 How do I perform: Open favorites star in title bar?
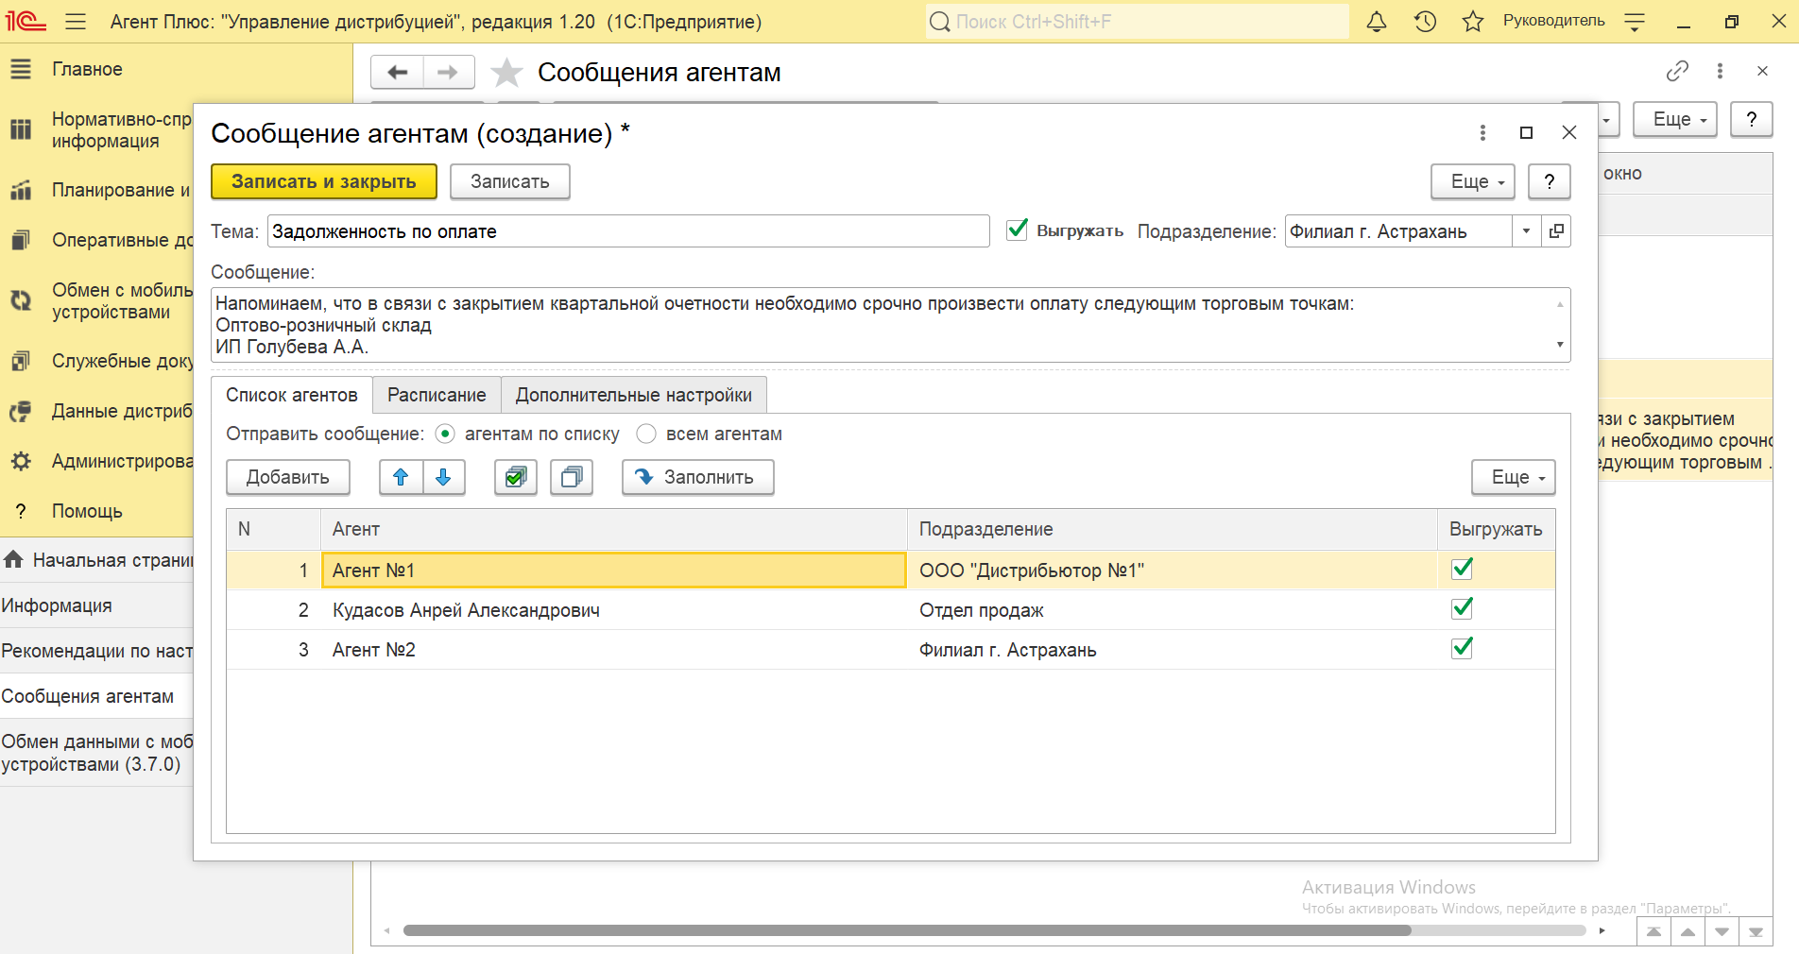point(1472,22)
